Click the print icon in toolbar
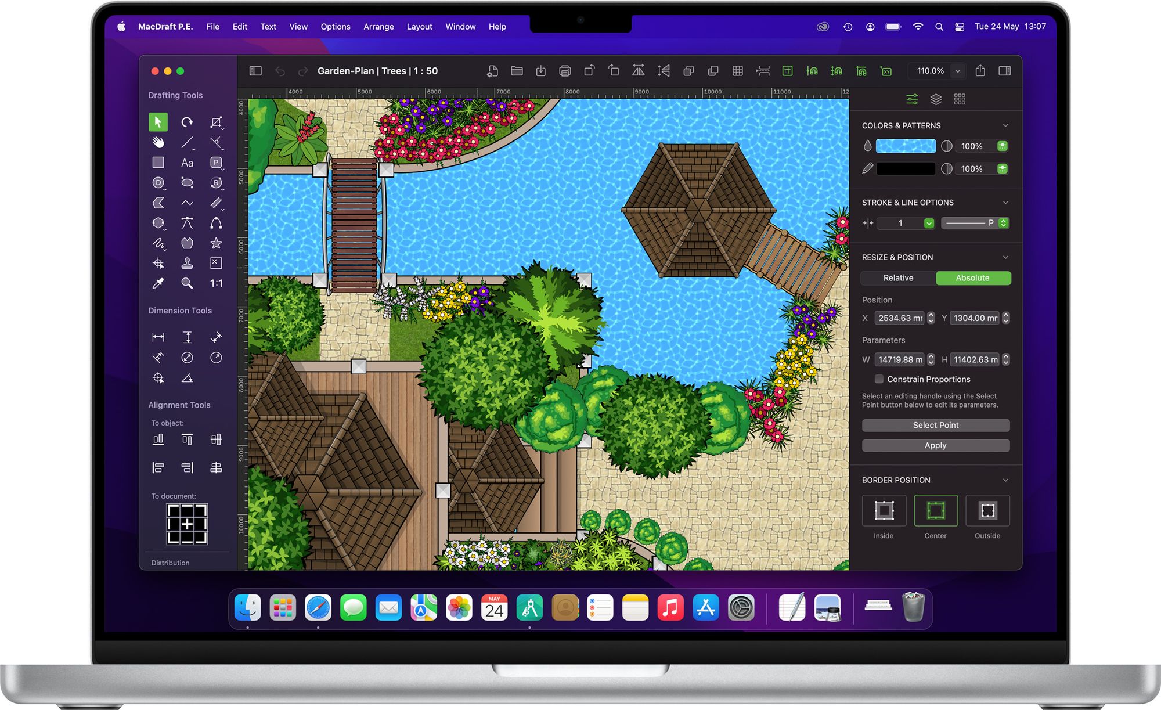 pos(565,71)
